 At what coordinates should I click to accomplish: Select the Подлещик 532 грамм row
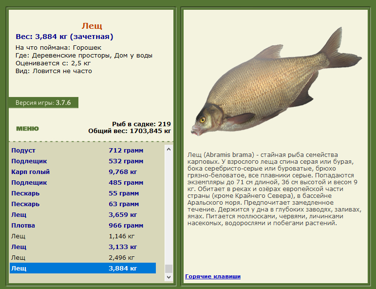(x=83, y=161)
